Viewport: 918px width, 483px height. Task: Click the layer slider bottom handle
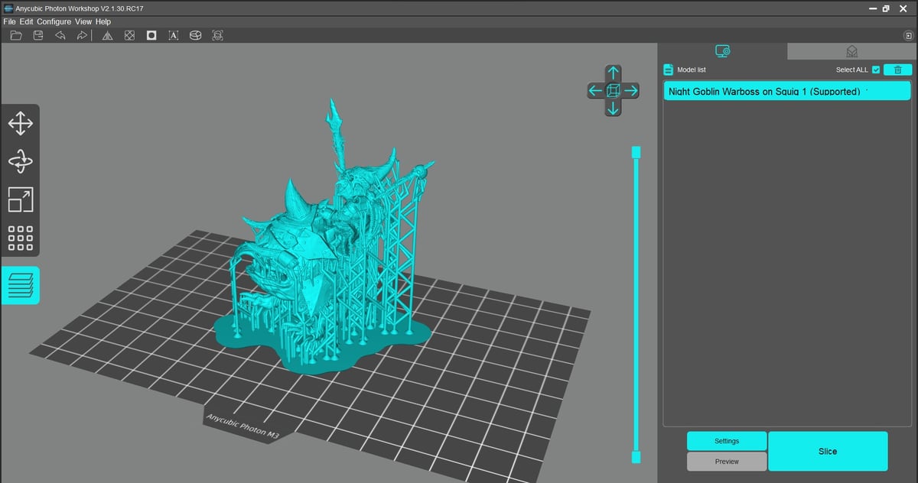click(x=636, y=457)
